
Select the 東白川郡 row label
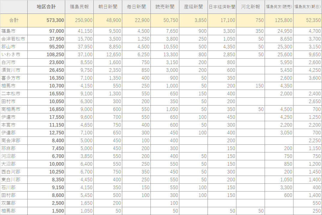point(14,180)
